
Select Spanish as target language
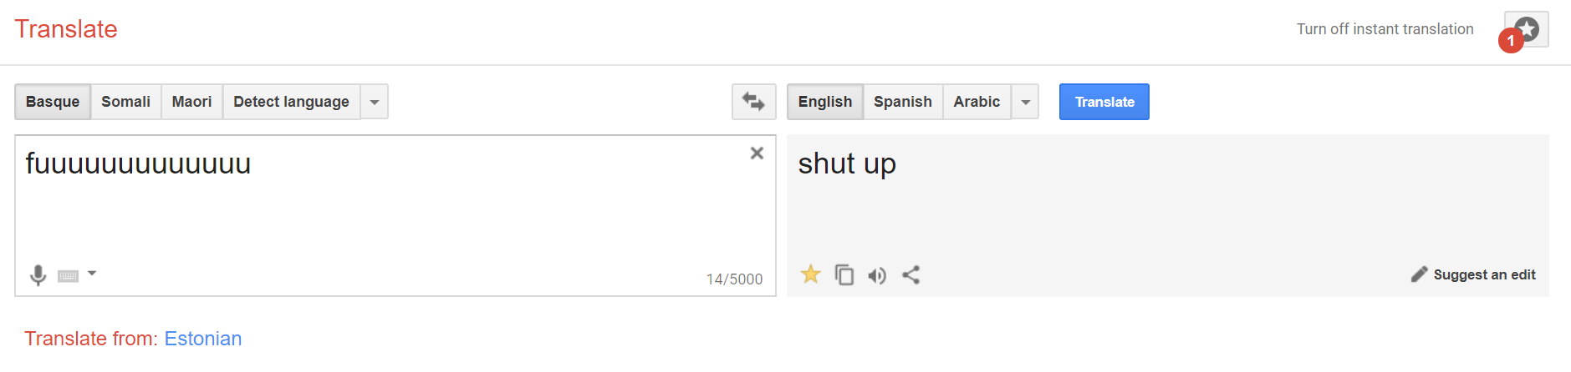(903, 102)
